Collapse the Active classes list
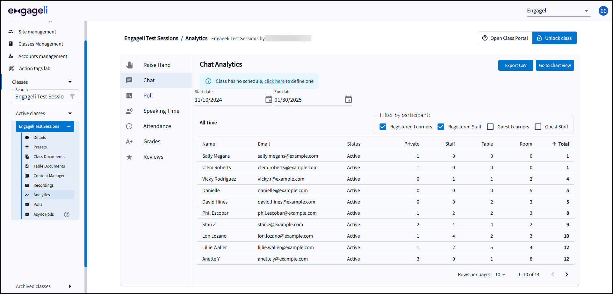The height and width of the screenshot is (294, 613). (70, 113)
